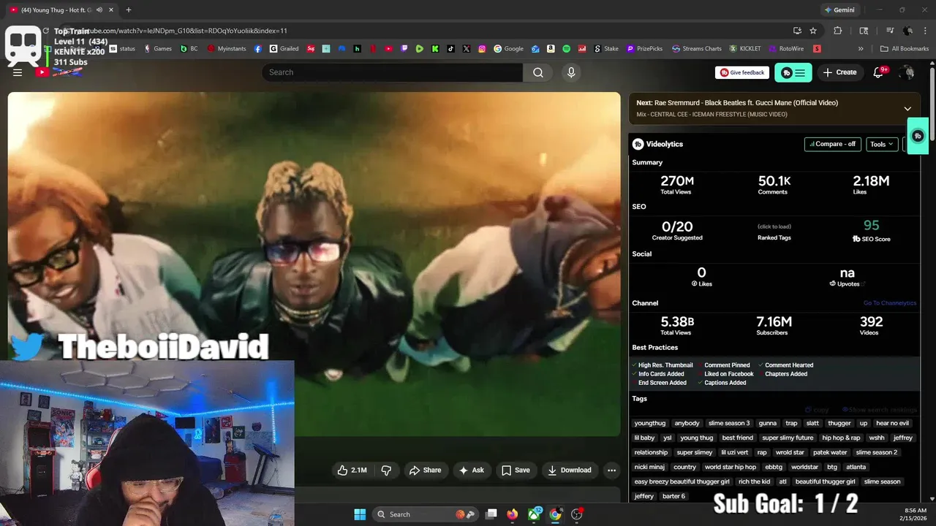Share the video
The width and height of the screenshot is (936, 526).
[425, 470]
